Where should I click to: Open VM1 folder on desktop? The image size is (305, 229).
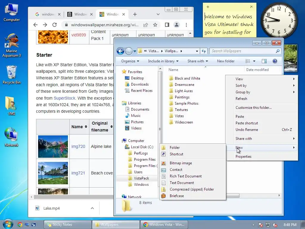pos(11,105)
